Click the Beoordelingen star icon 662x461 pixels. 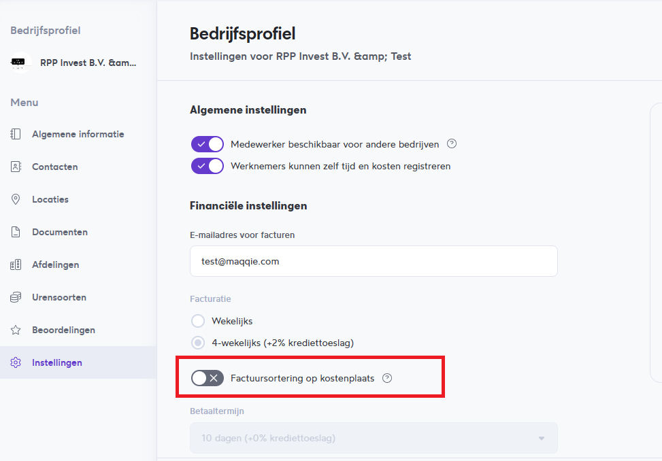pos(16,330)
